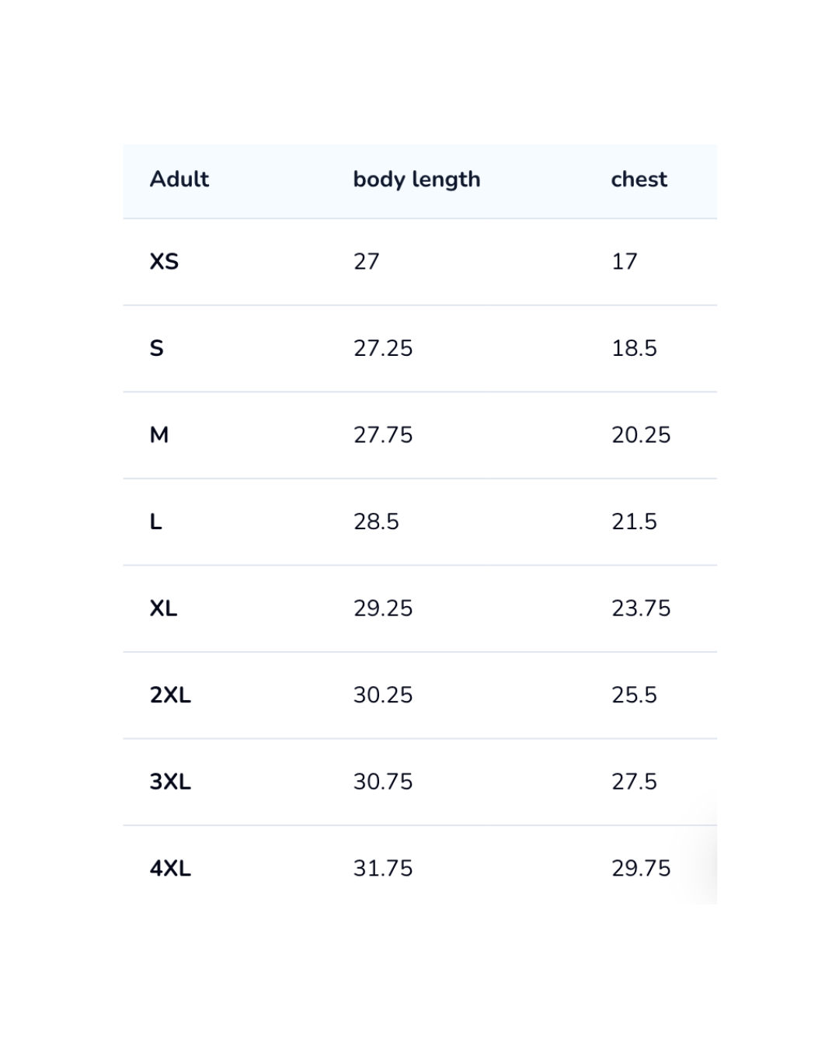This screenshot has height=1049, width=839.
Task: Select the 3XL size row label
Action: tap(170, 782)
